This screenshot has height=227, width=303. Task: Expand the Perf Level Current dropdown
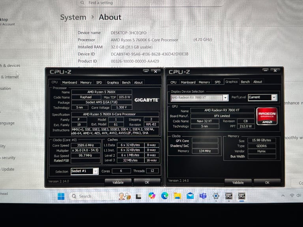point(274,97)
